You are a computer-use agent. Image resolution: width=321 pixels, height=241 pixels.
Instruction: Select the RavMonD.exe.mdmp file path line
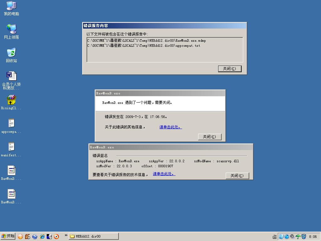click(147, 40)
